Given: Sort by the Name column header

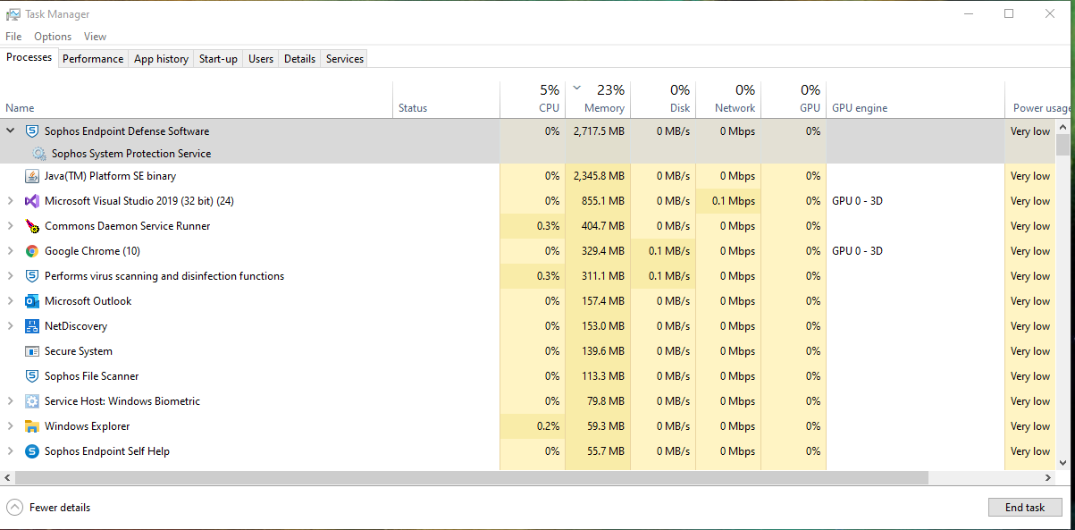Looking at the screenshot, I should 197,100.
